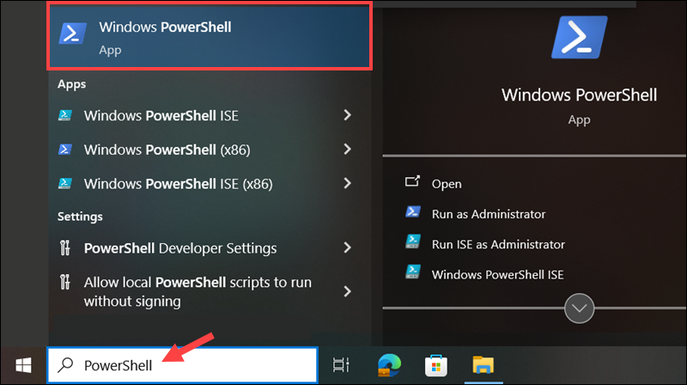Click the search box containing PowerShell

pos(182,365)
